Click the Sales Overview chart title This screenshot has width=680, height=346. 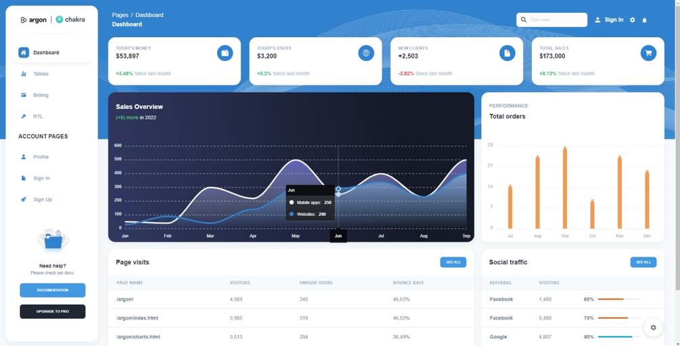139,107
